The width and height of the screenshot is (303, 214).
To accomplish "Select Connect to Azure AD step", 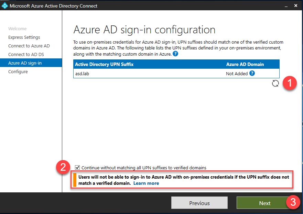I will 29,46.
